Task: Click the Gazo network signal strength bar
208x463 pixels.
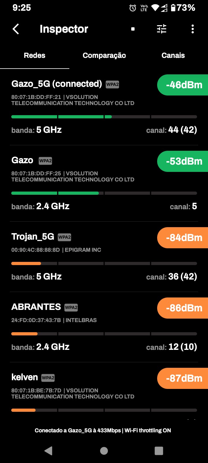Action: pyautogui.click(x=104, y=193)
